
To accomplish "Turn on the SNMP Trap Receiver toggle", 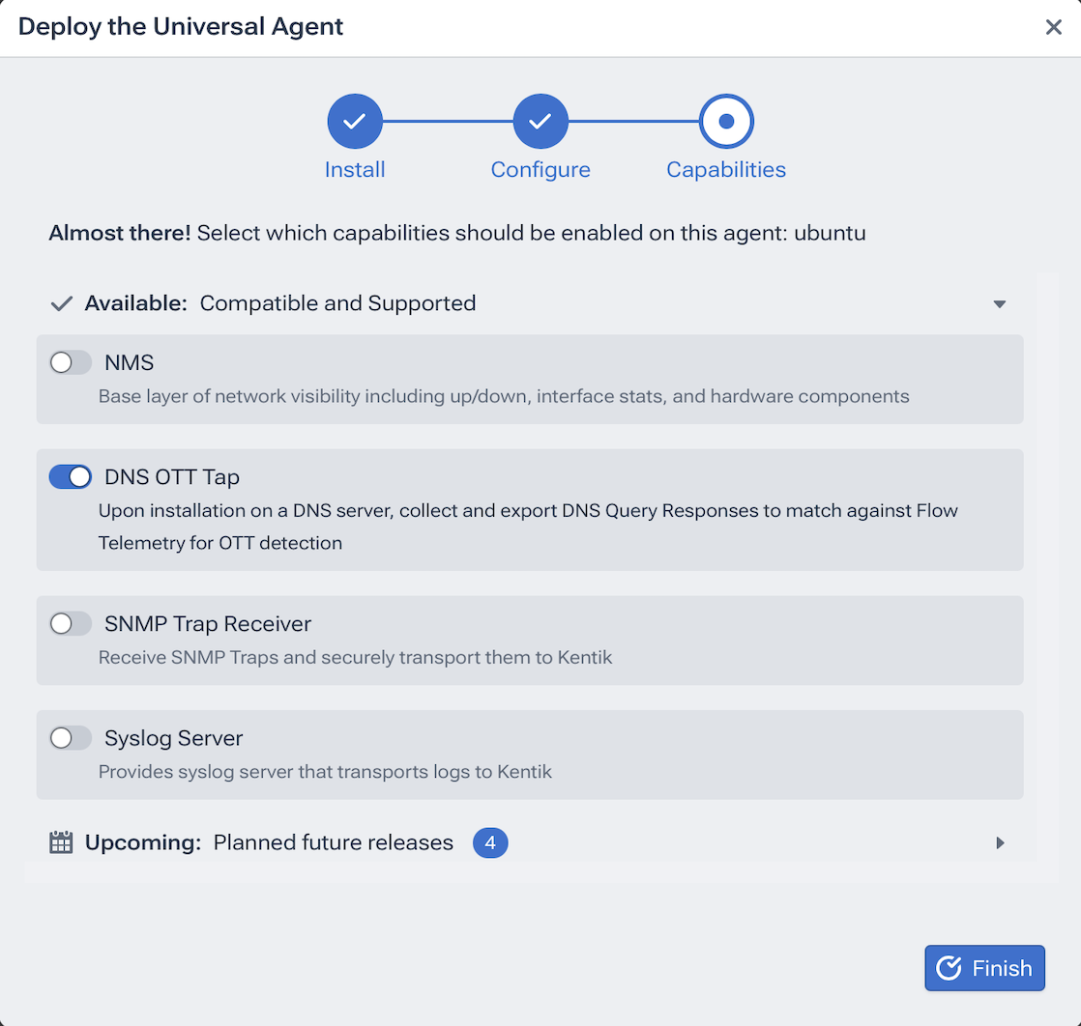I will [x=71, y=624].
